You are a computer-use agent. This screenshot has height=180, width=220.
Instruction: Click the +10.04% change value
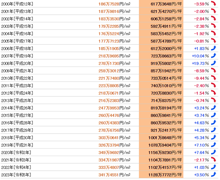(200, 56)
